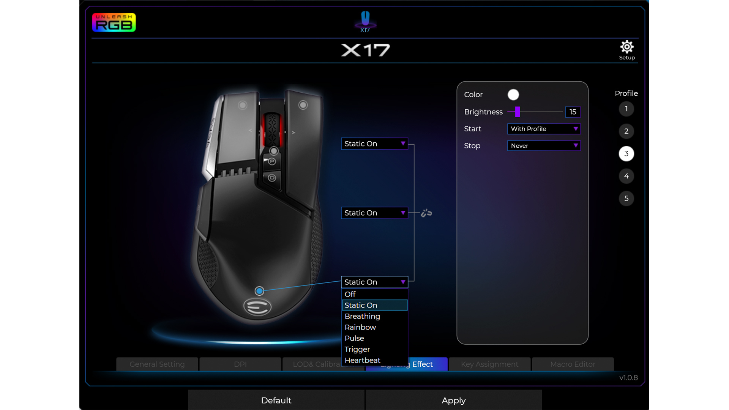
Task: Click the Apply button
Action: point(453,400)
